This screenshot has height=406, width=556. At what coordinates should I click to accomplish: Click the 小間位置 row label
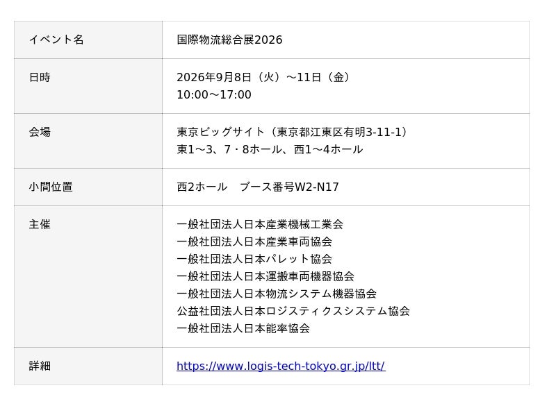click(51, 187)
